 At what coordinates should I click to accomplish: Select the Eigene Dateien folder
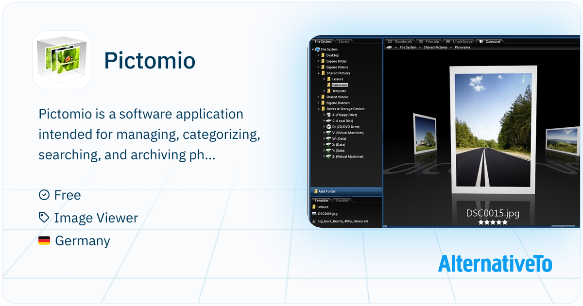339,103
